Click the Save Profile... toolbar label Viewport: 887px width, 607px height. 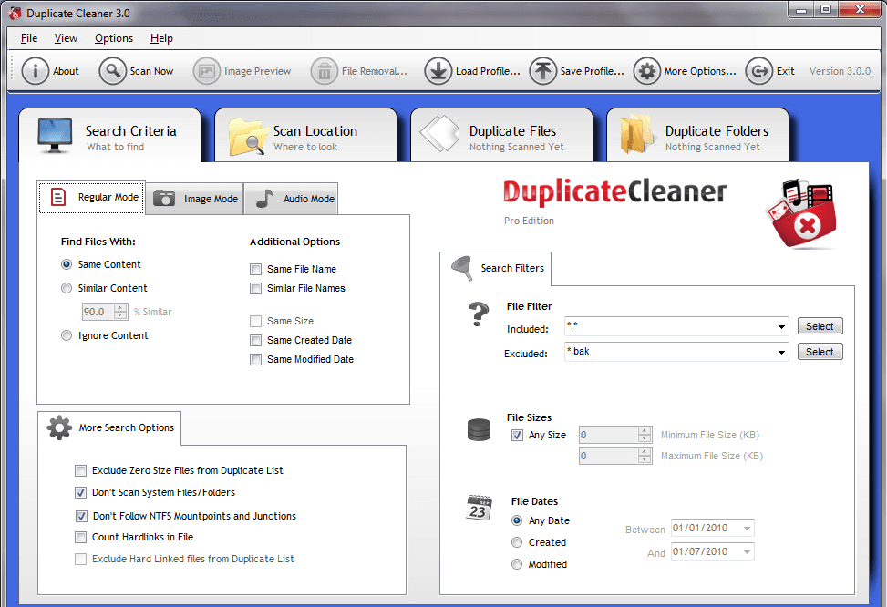593,71
